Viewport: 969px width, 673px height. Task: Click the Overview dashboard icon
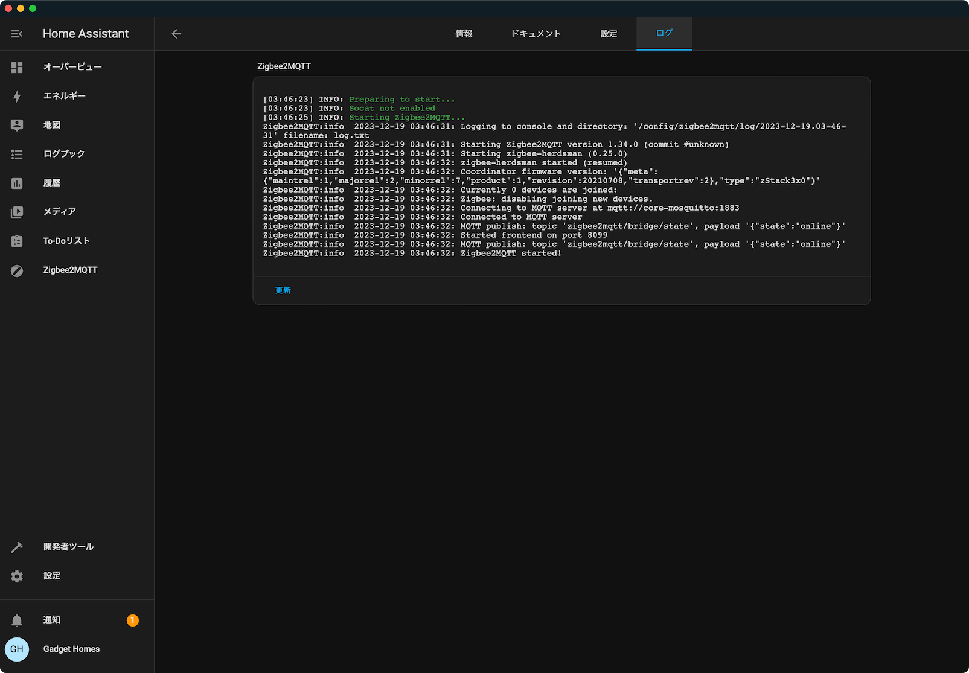coord(17,68)
